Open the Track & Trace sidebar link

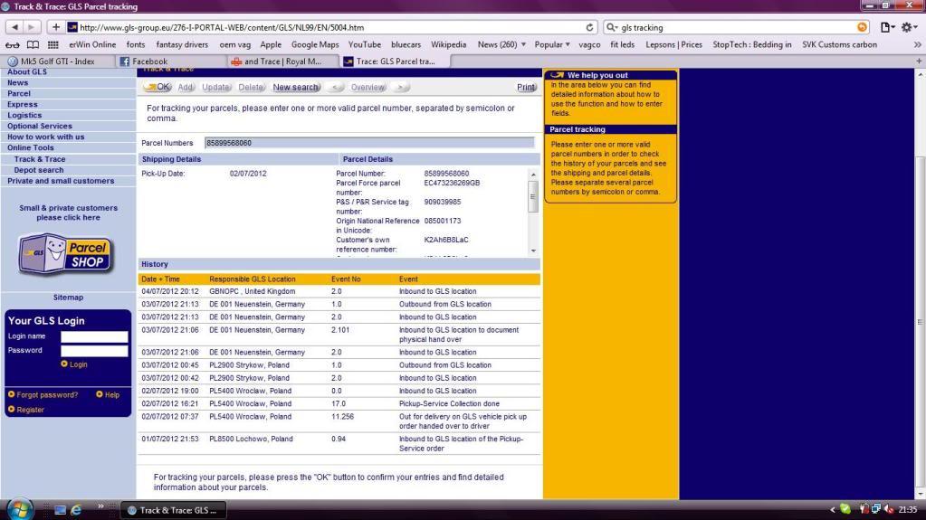[40, 159]
